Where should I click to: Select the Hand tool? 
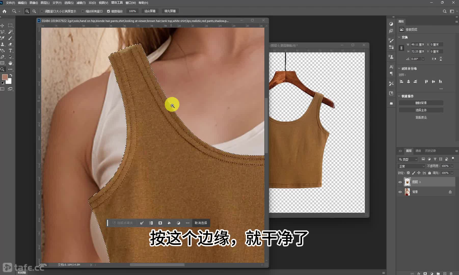[x=10, y=63]
